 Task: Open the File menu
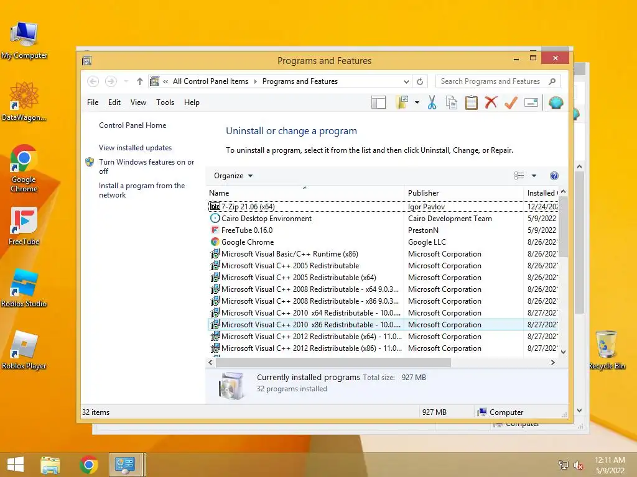click(x=93, y=102)
